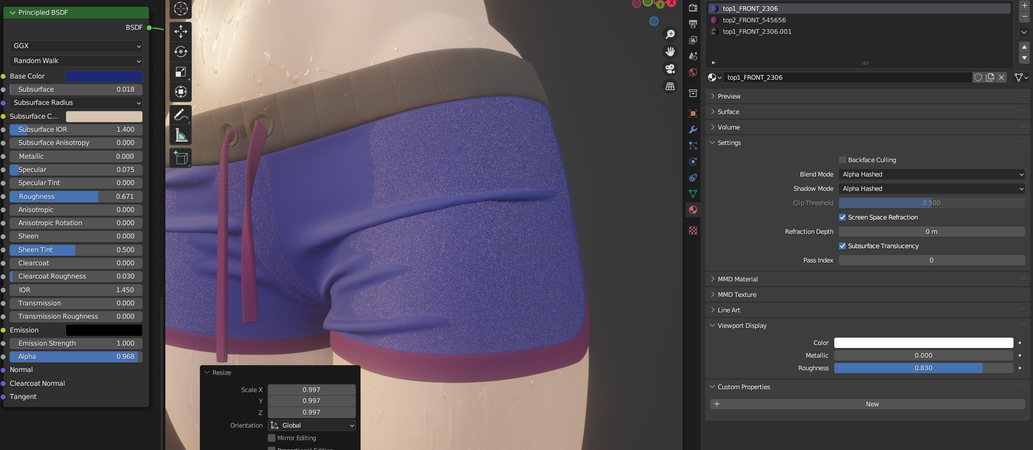Toggle camera view with the camera icon
Screen dimensions: 1033x450
click(x=670, y=69)
